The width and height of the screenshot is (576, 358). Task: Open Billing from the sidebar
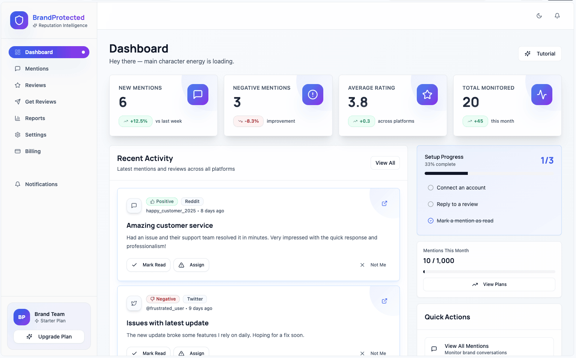pos(33,151)
